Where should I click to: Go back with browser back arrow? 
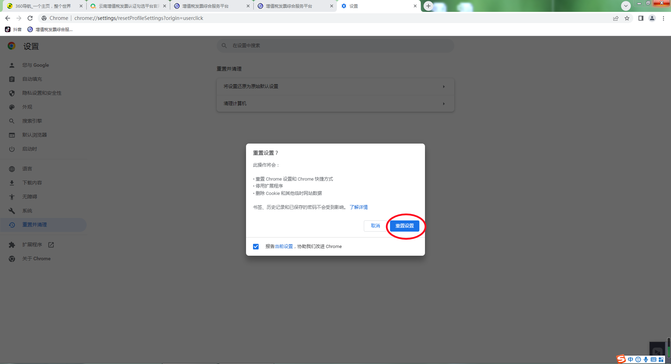coord(8,18)
